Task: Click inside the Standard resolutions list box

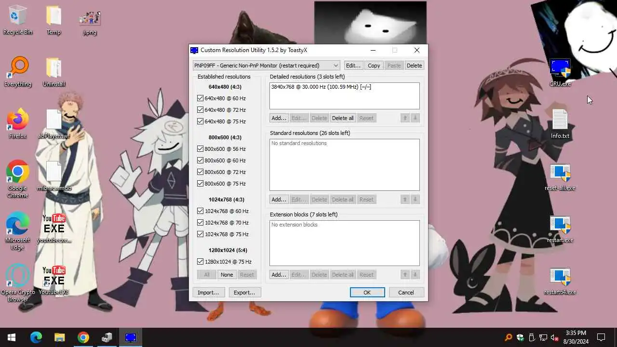Action: pos(344,165)
